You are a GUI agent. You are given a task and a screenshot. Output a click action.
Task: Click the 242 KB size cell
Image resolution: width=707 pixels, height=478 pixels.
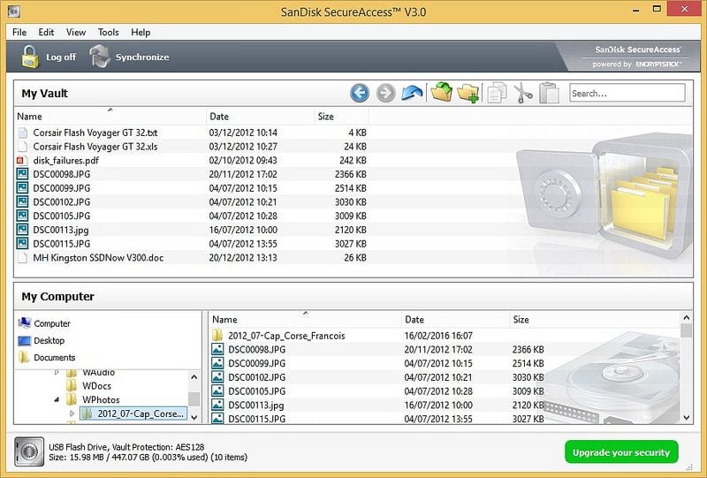pos(353,161)
